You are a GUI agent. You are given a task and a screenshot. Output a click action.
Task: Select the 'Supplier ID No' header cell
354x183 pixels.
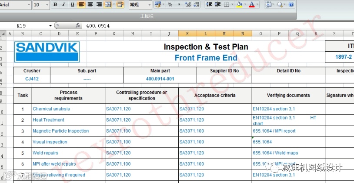pos(224,71)
